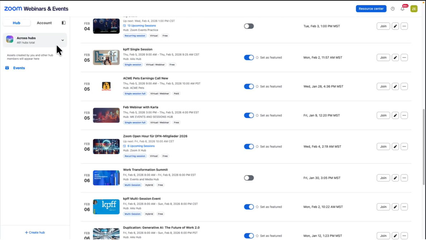Open the kpff Single Session thumbnail

click(106, 57)
